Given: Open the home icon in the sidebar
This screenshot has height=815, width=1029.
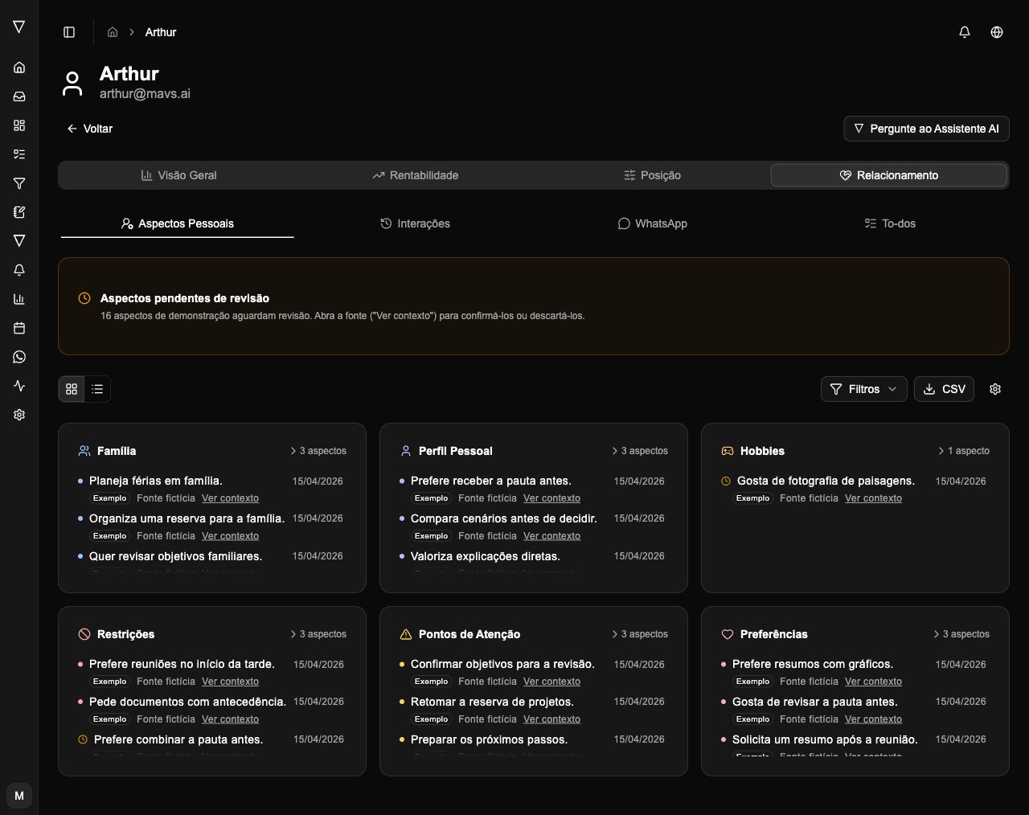Looking at the screenshot, I should (19, 68).
